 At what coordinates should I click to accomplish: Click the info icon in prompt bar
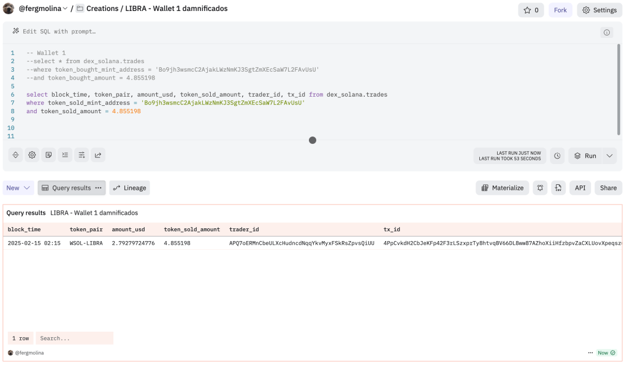click(x=607, y=32)
